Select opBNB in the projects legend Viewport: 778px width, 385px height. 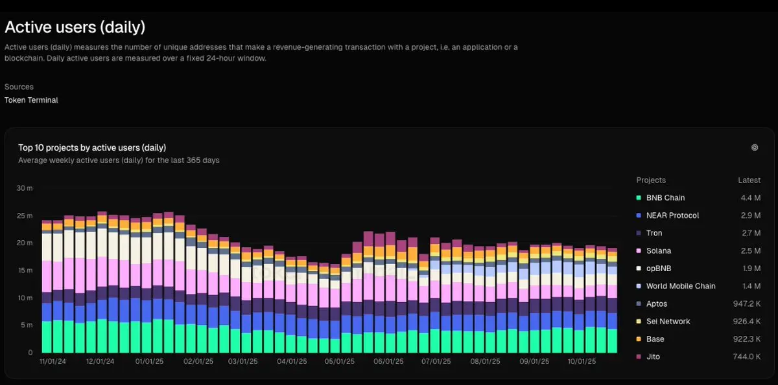(x=658, y=269)
